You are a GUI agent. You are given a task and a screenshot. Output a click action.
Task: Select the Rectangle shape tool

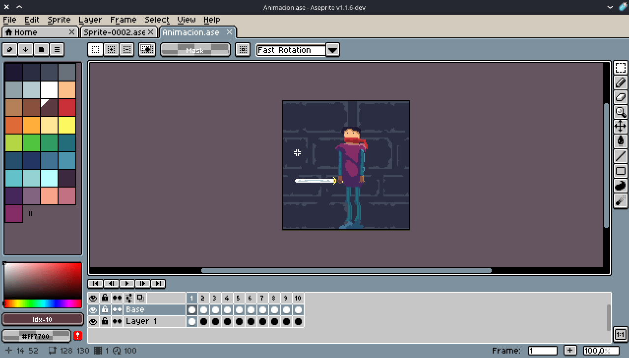coord(620,171)
